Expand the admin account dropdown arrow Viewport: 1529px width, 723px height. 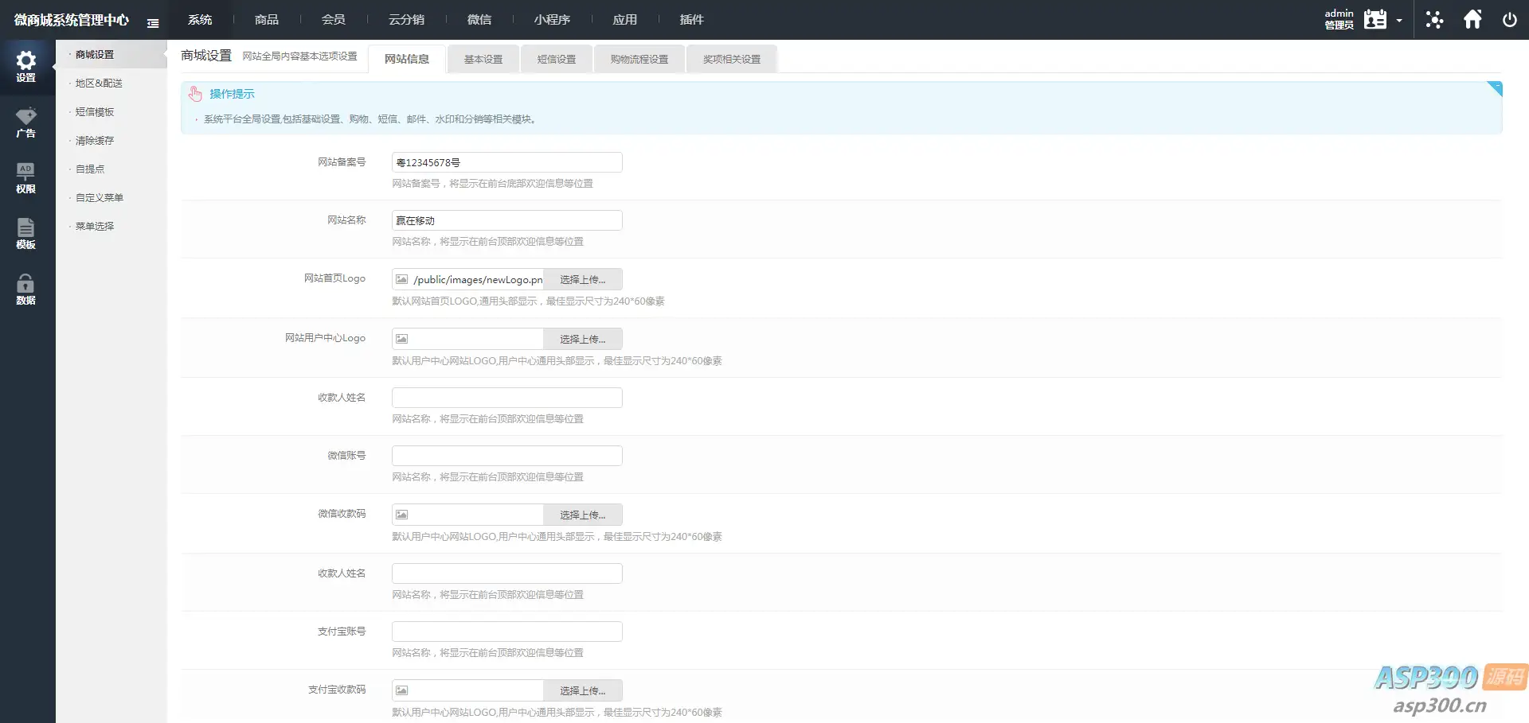pyautogui.click(x=1399, y=21)
